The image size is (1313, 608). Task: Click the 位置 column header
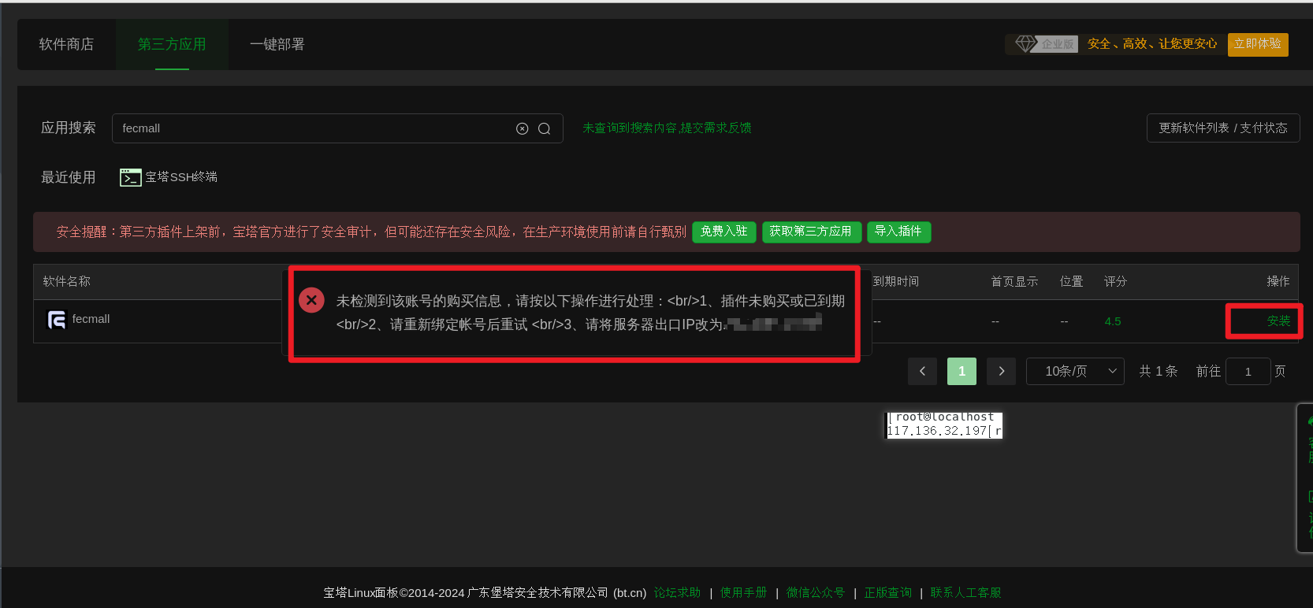(x=1071, y=281)
